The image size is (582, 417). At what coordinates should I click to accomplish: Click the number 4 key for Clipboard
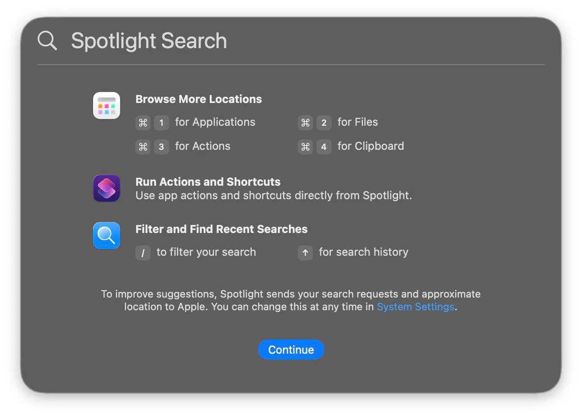(x=324, y=147)
